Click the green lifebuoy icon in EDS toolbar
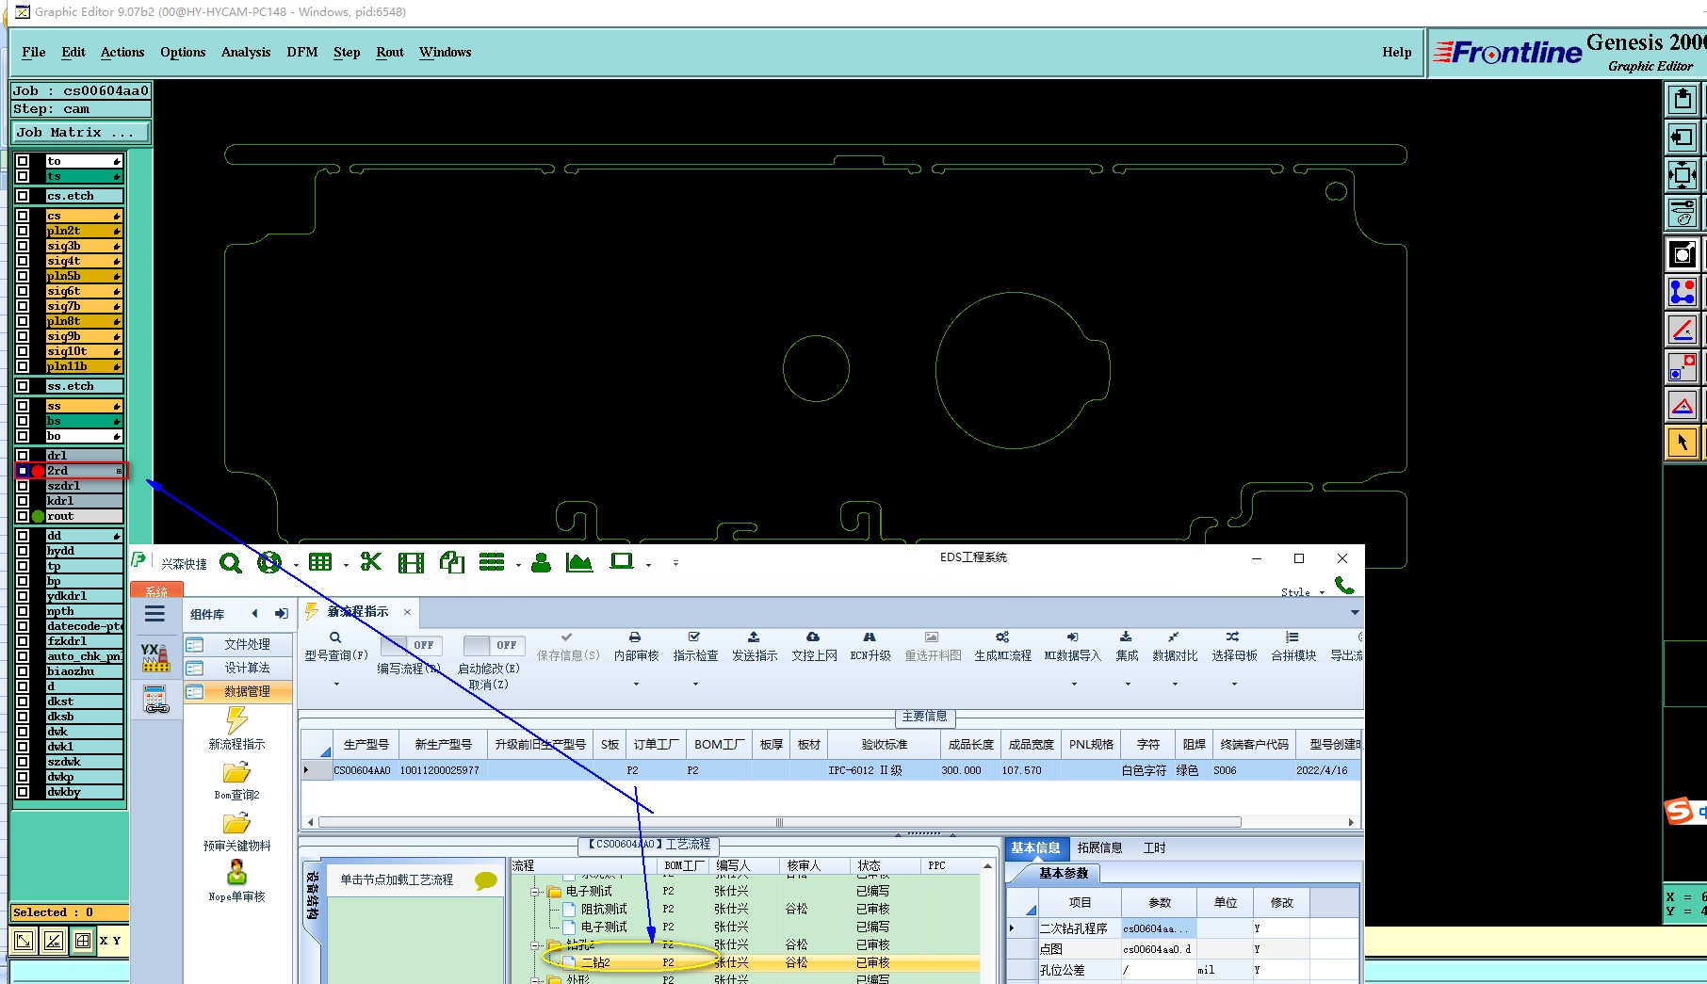The height and width of the screenshot is (984, 1707). tap(269, 563)
